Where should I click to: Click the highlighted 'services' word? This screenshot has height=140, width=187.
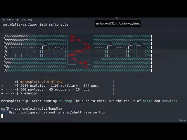click(x=169, y=101)
